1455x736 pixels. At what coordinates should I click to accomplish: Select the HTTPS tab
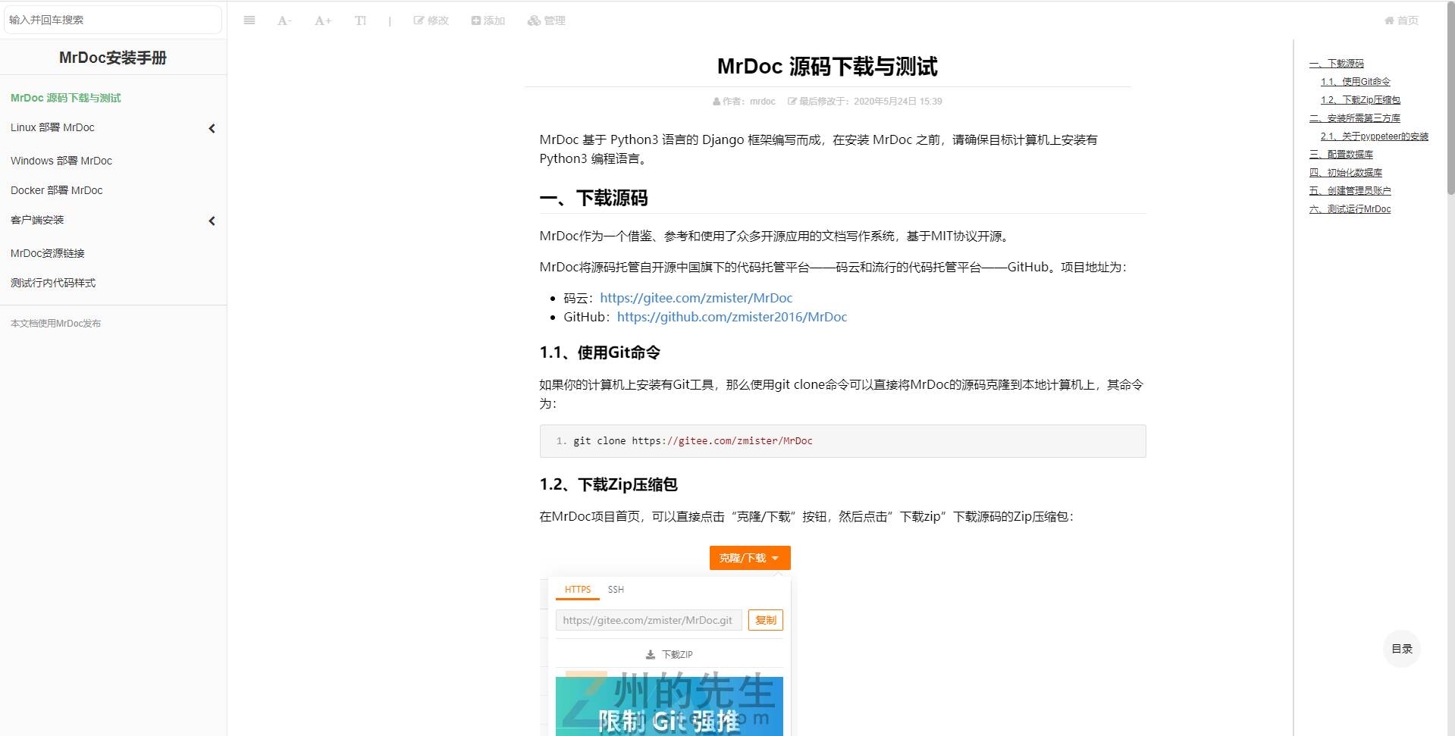click(x=577, y=590)
